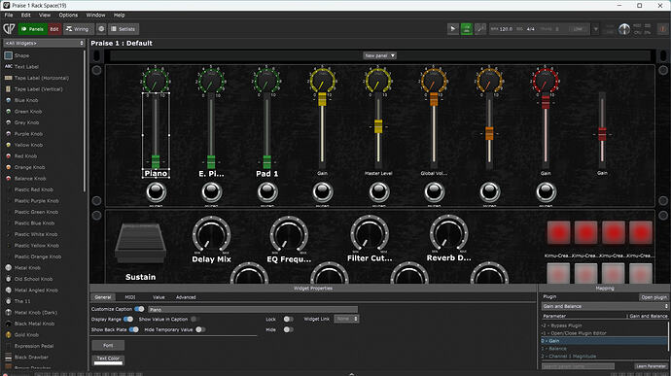Click the red panic button
Image resolution: width=671 pixels, height=376 pixels.
(662, 29)
